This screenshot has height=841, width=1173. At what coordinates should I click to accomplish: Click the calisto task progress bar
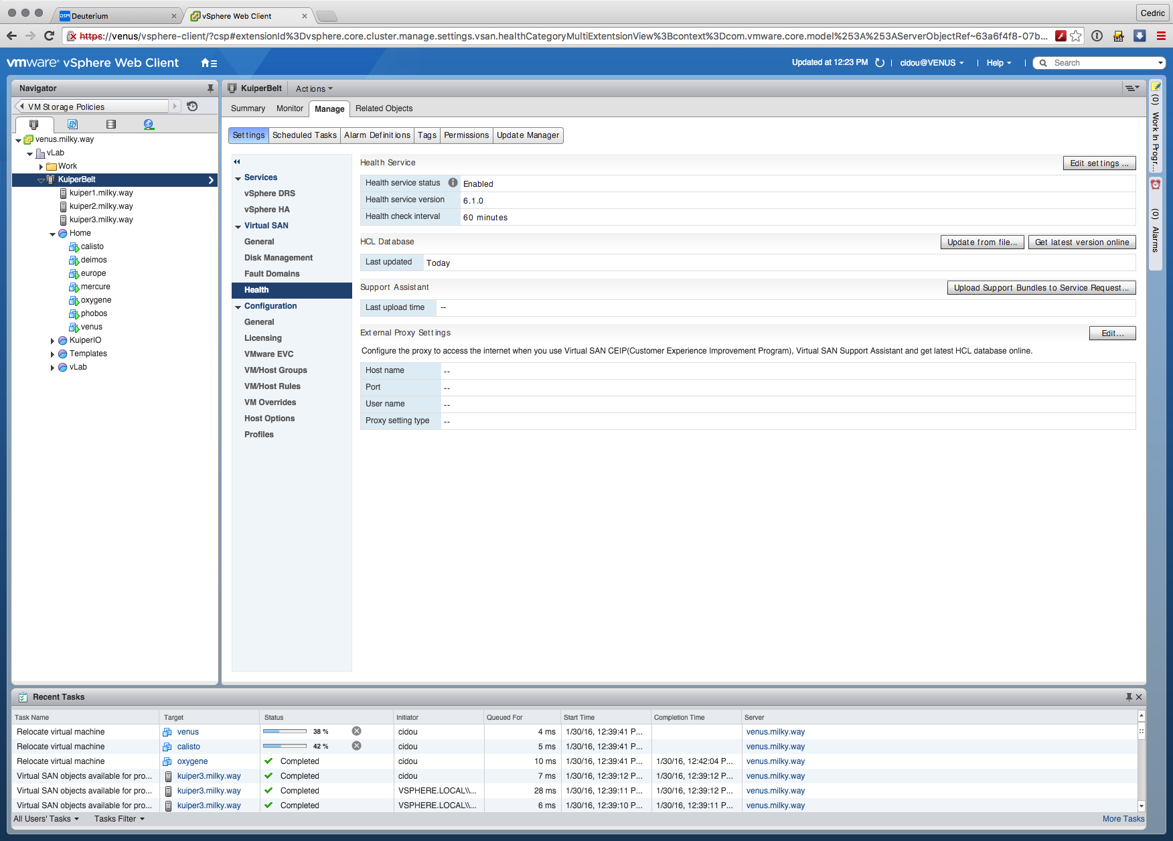[x=285, y=746]
